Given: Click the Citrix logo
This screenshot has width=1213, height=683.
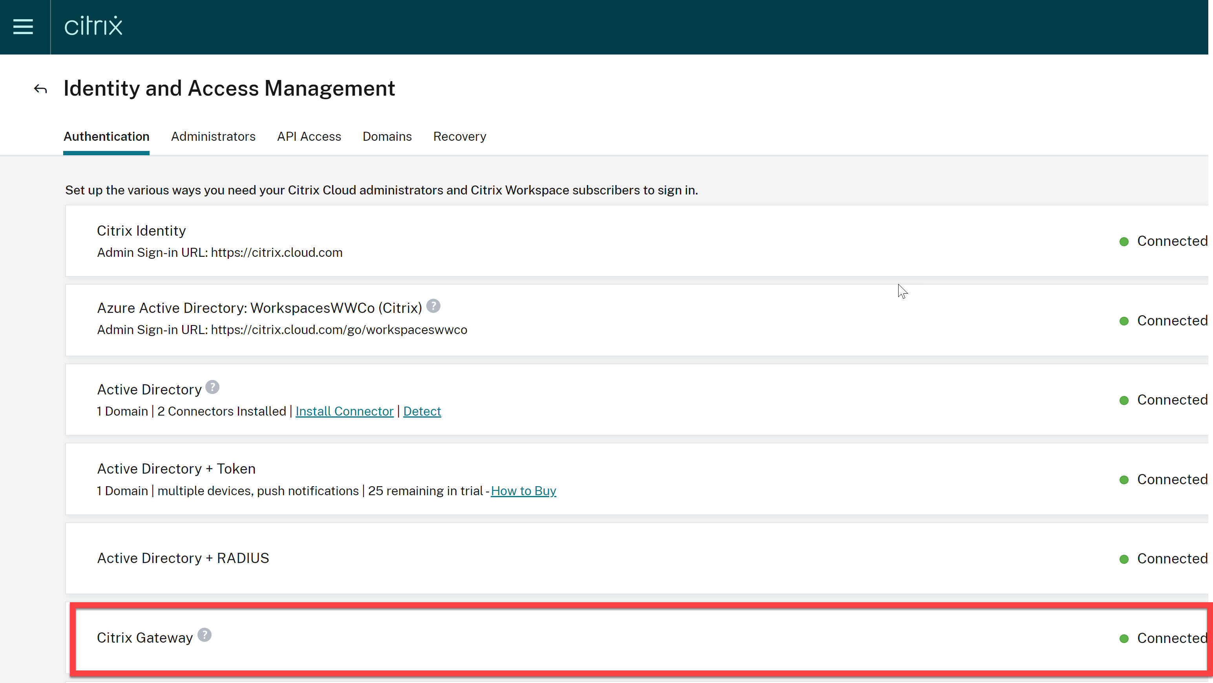Looking at the screenshot, I should click(93, 26).
